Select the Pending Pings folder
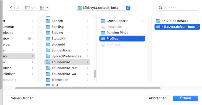 point(122,33)
